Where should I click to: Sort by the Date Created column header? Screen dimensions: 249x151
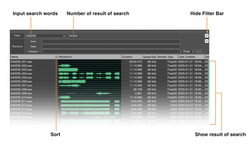(190, 57)
